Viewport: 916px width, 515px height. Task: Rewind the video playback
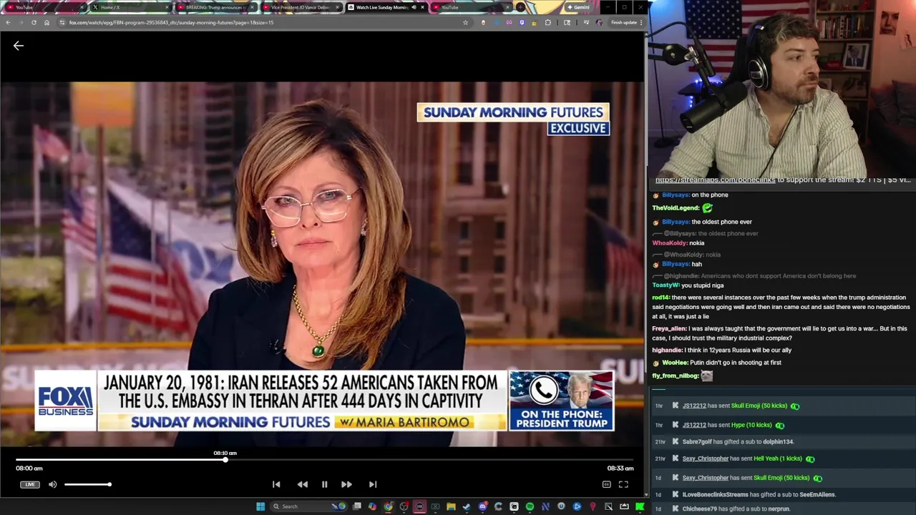click(303, 484)
